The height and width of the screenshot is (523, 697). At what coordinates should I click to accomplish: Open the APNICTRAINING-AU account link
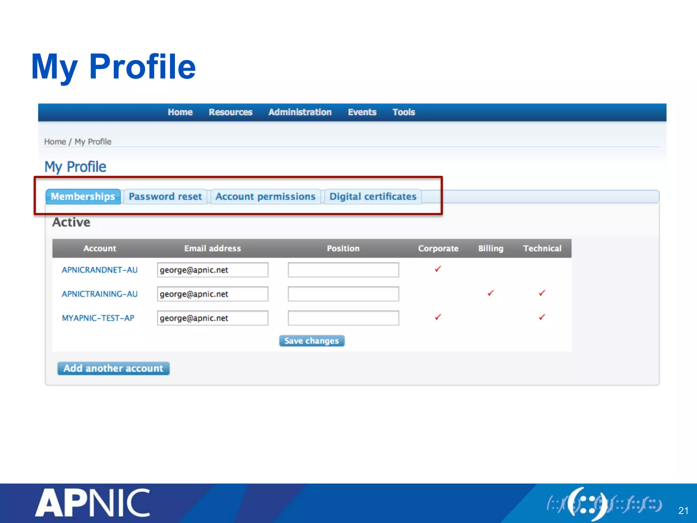click(x=100, y=294)
